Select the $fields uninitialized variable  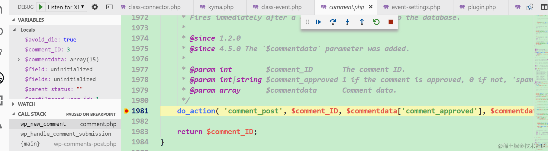[x=65, y=79]
